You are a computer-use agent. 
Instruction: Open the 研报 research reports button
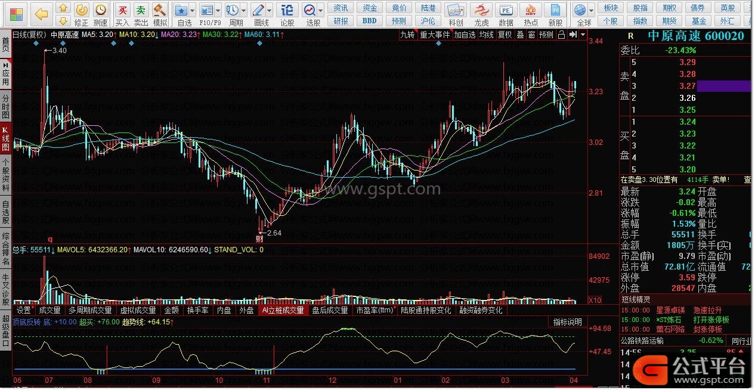coord(341,21)
